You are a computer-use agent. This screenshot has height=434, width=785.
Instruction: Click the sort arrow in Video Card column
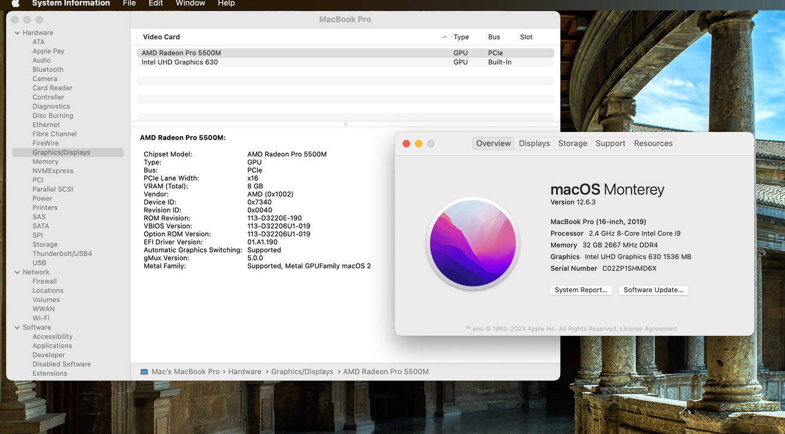[x=444, y=37]
